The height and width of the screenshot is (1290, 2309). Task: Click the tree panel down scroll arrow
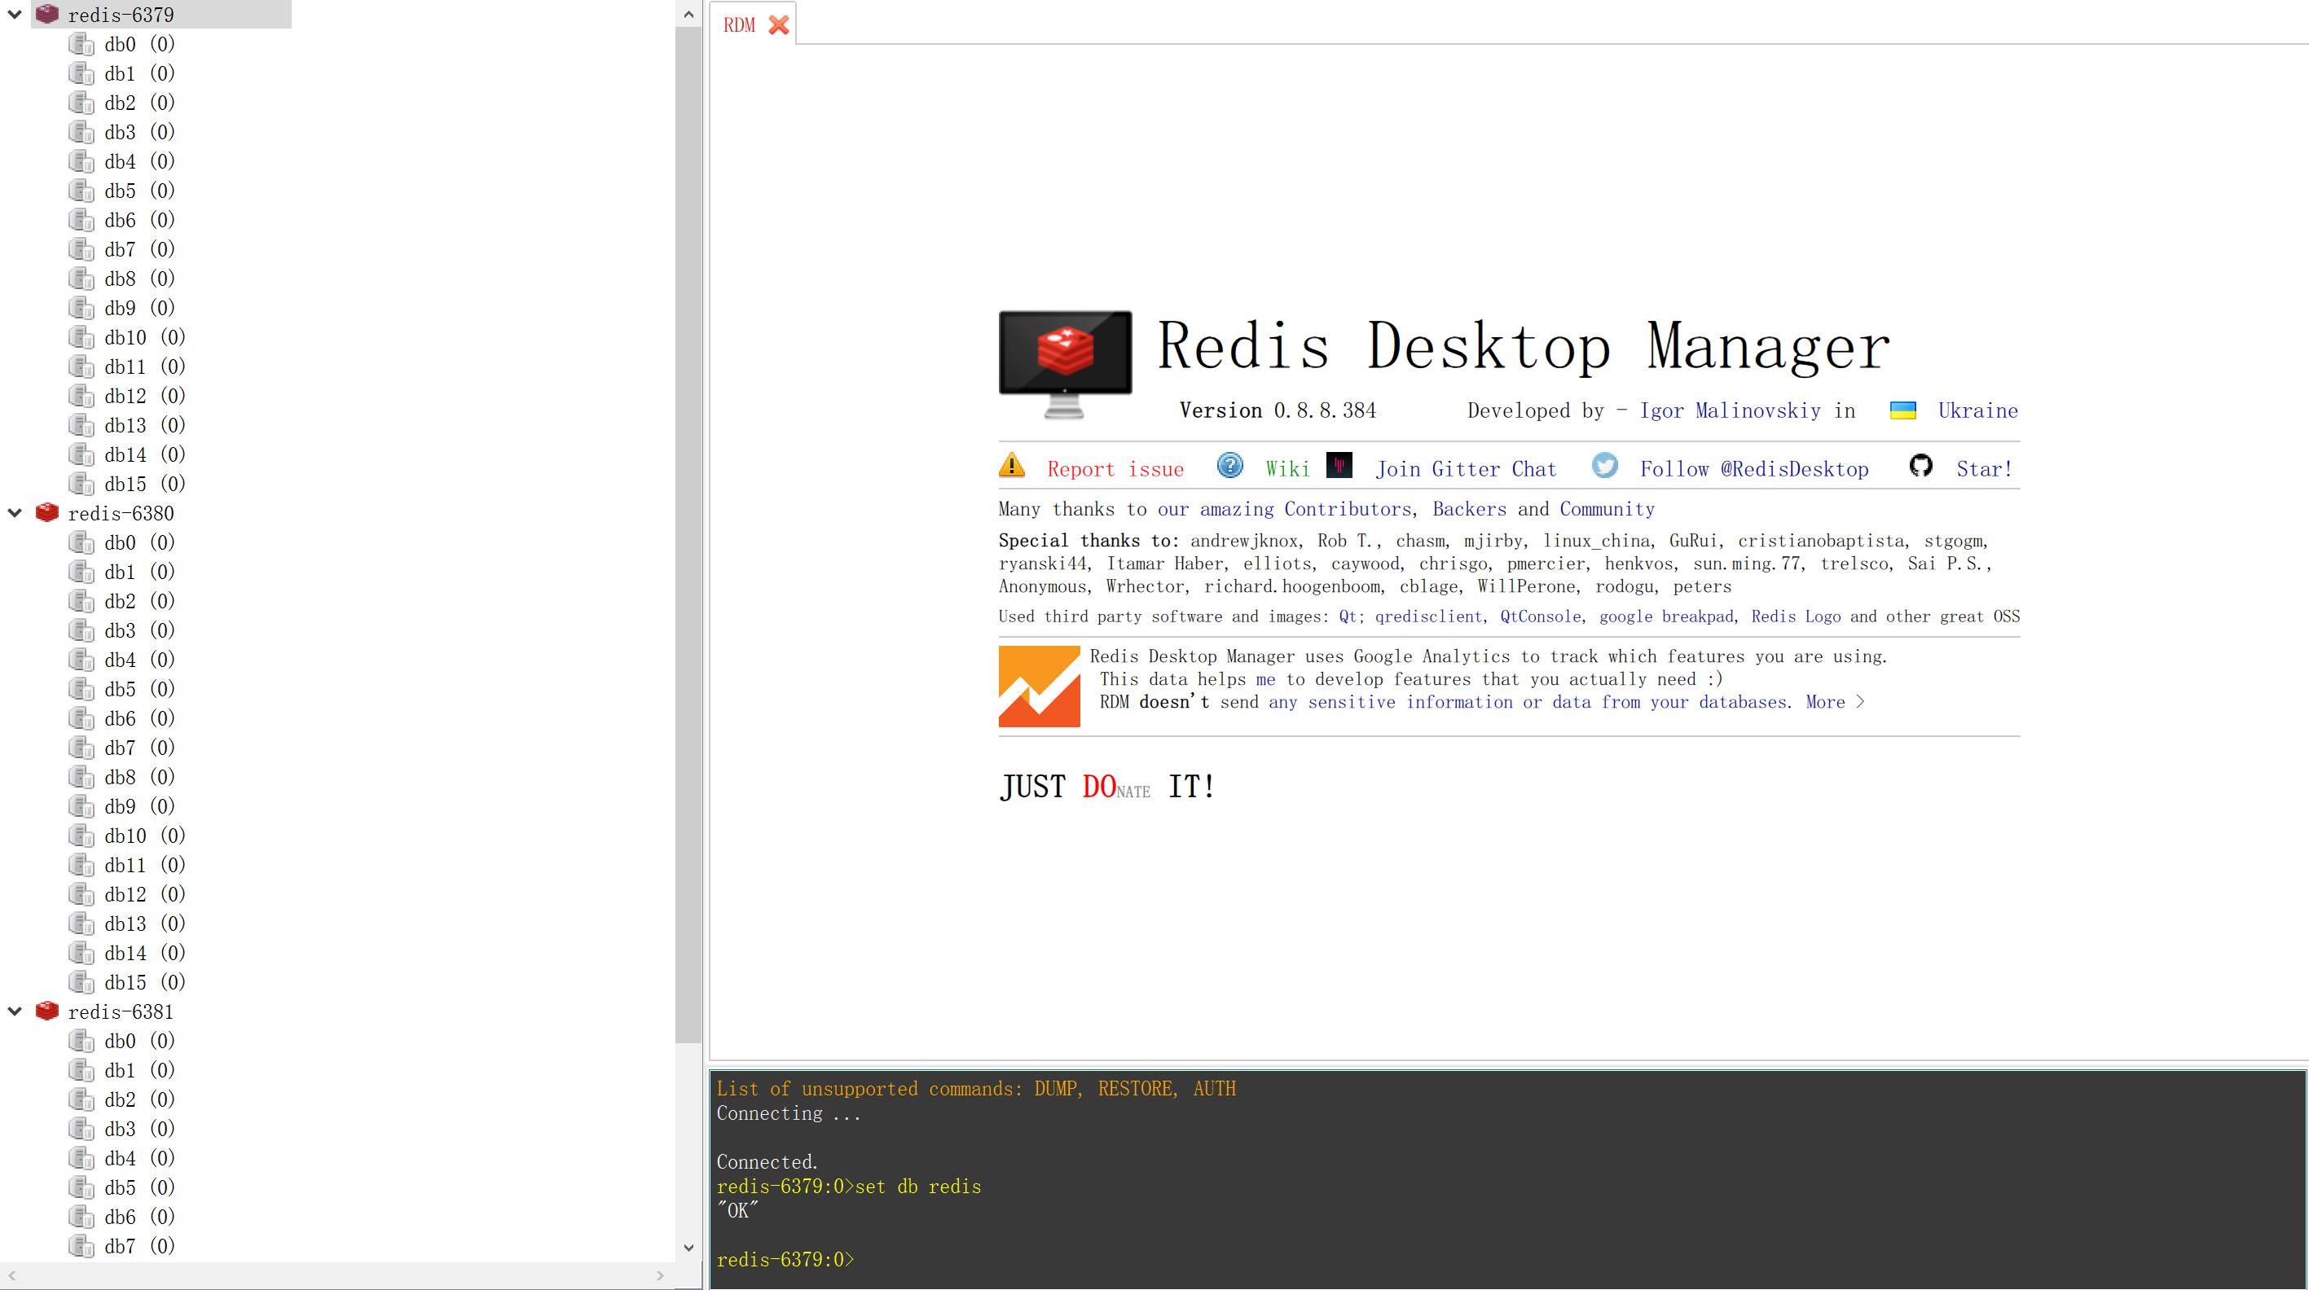[x=688, y=1247]
